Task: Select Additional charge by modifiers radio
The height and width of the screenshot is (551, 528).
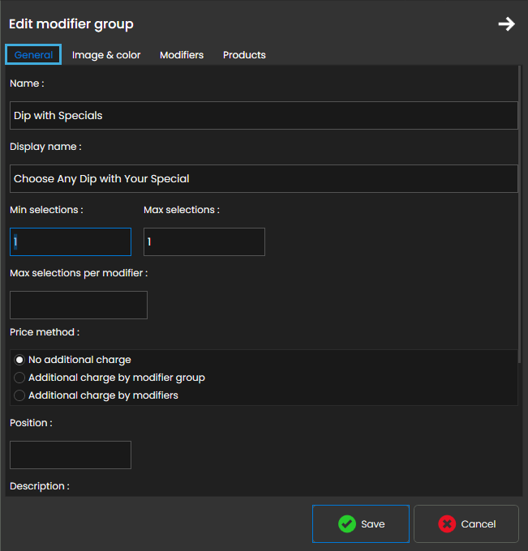Action: (x=19, y=395)
